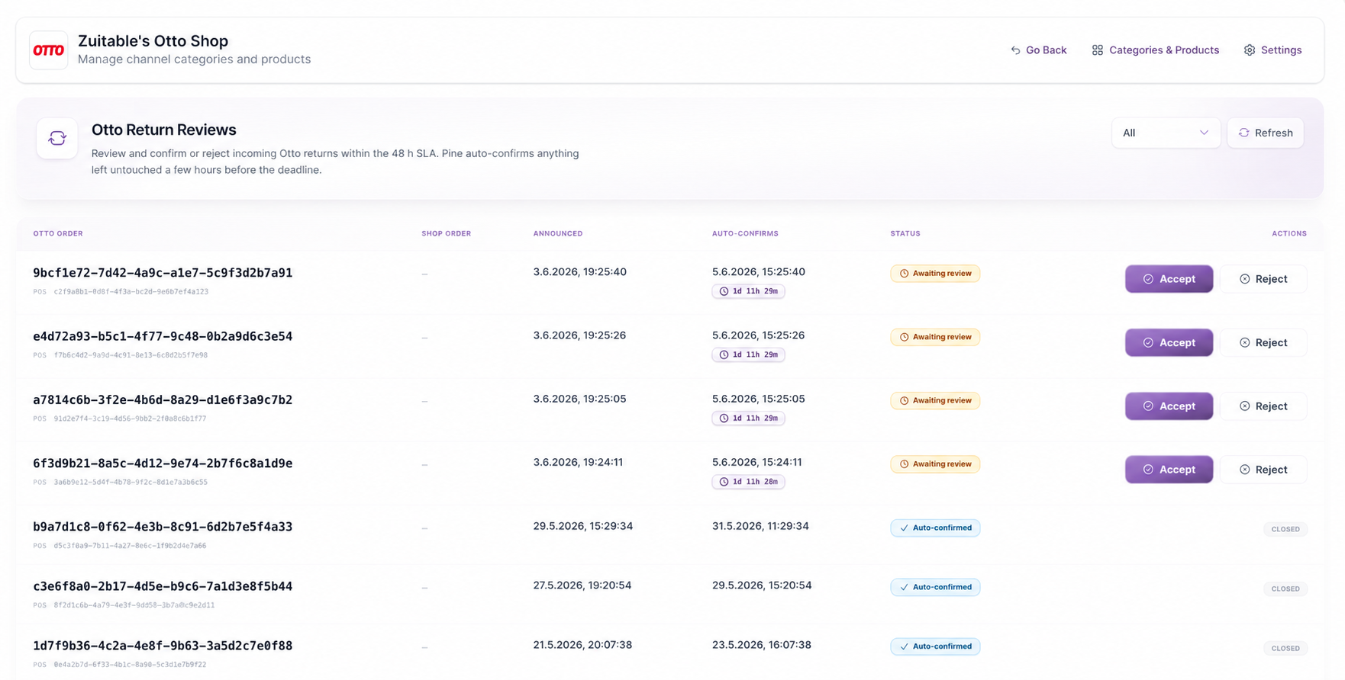1345x680 pixels.
Task: Open the All filter dropdown
Action: pyautogui.click(x=1166, y=133)
